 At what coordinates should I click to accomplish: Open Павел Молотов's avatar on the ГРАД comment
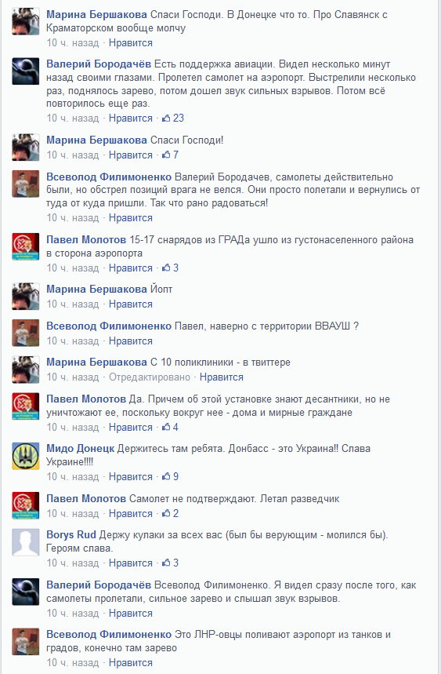click(x=26, y=246)
